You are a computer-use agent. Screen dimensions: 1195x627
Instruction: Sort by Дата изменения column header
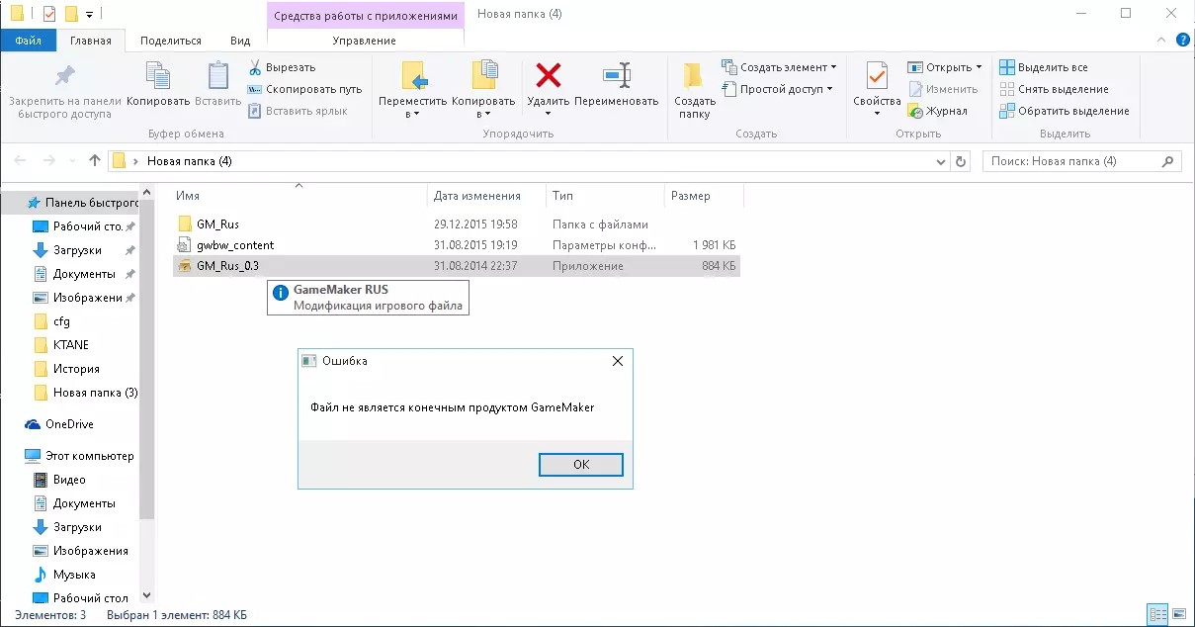tap(487, 196)
